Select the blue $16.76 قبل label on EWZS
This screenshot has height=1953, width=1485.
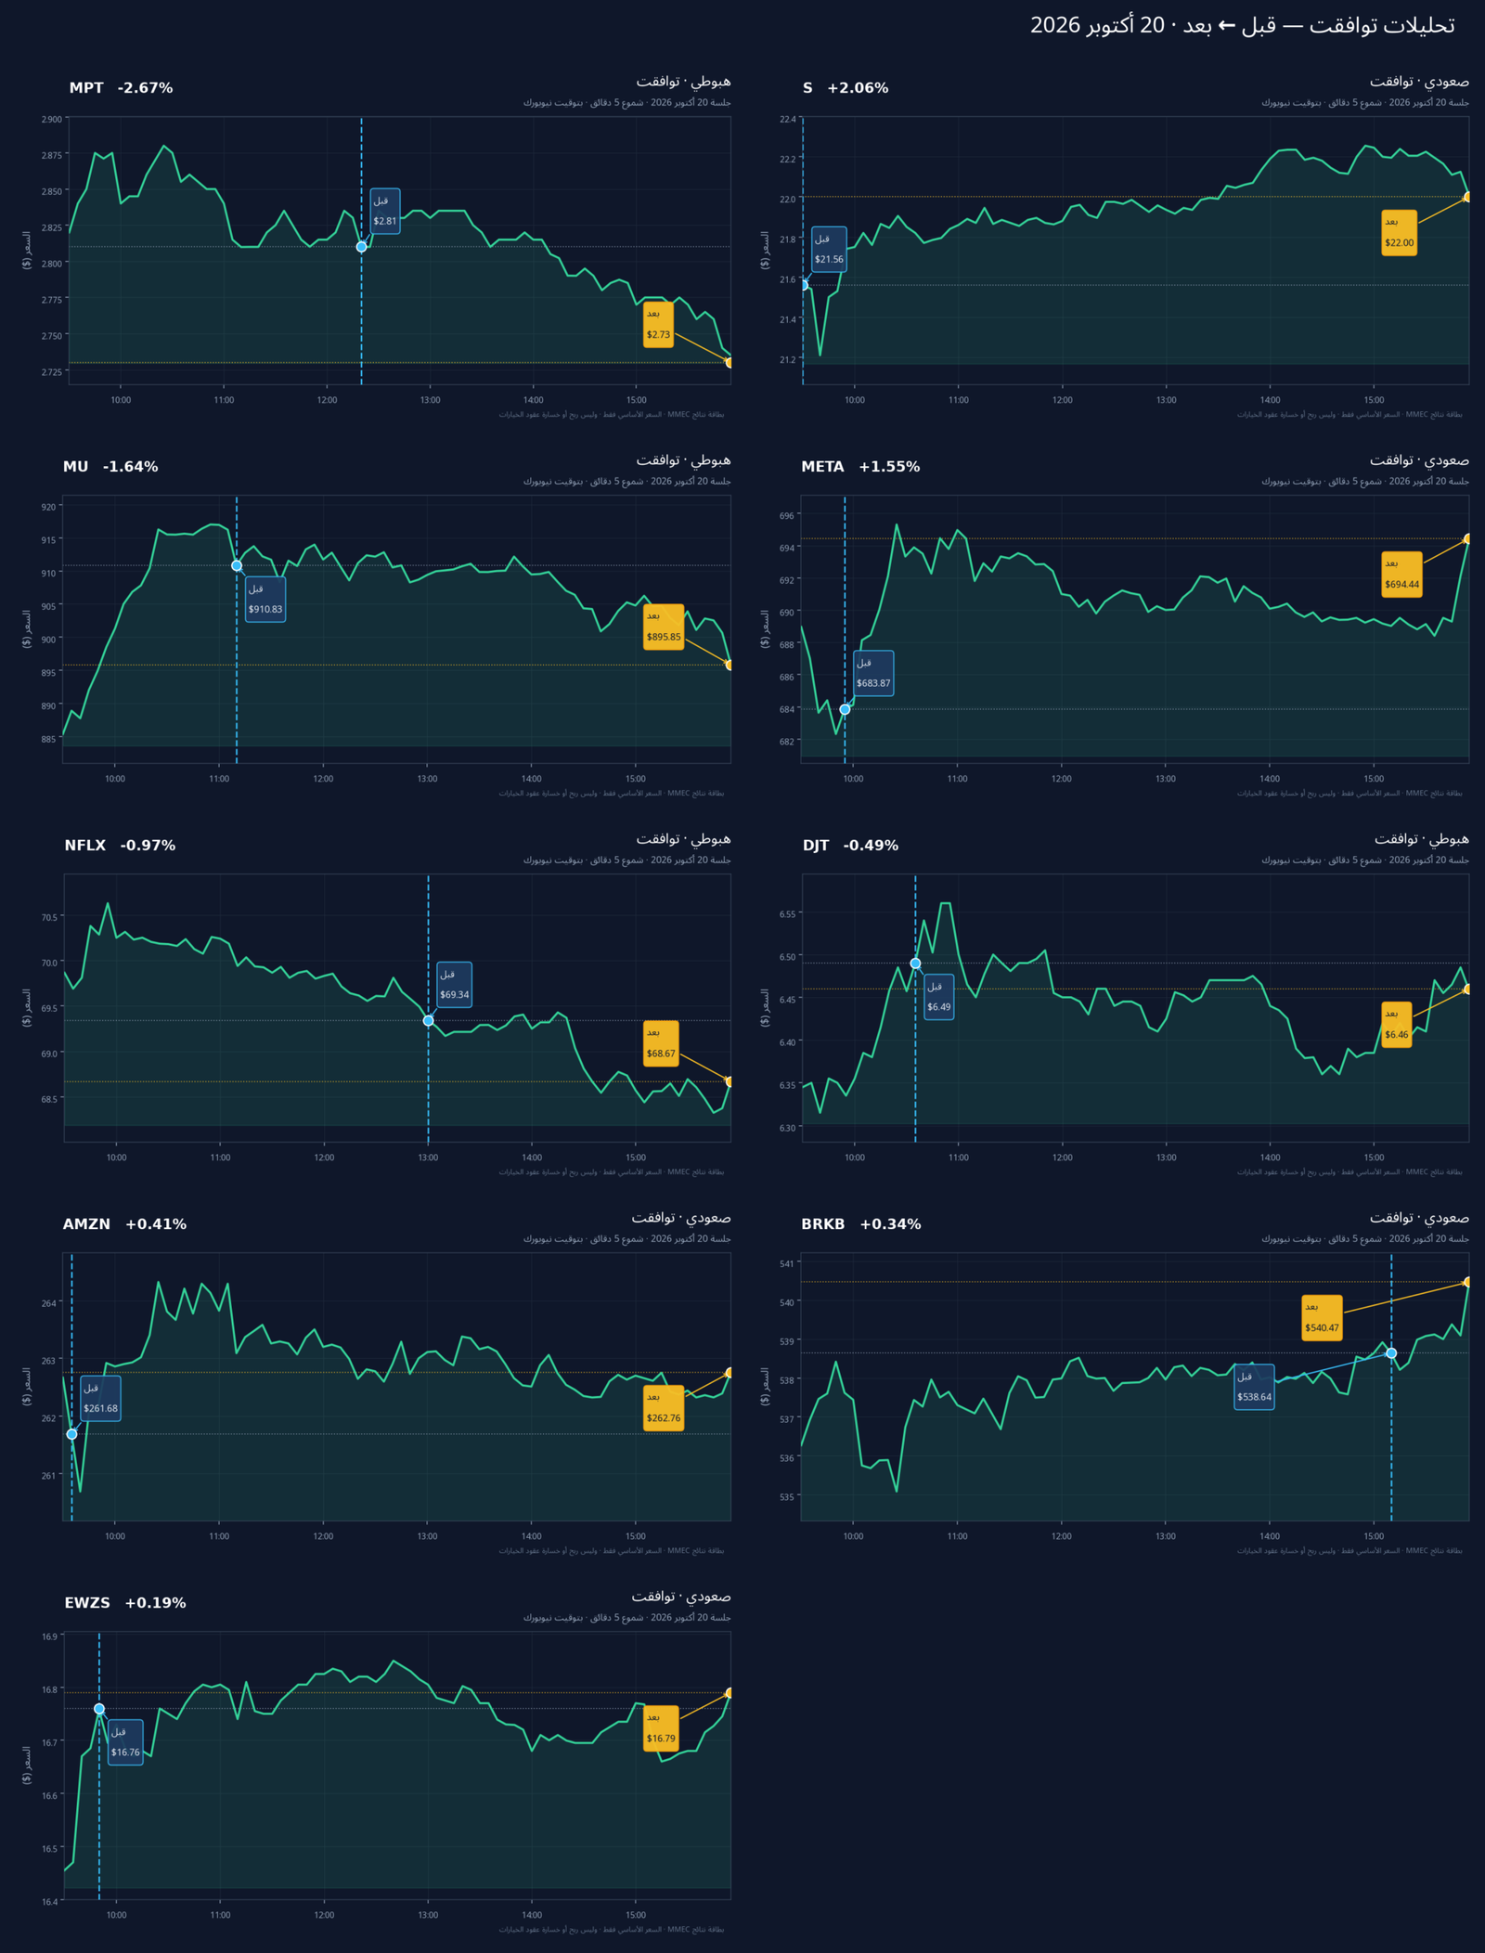click(x=125, y=1743)
